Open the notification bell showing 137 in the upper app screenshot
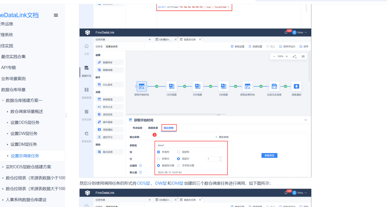Image resolution: width=387 pixels, height=207 pixels. (x=286, y=33)
